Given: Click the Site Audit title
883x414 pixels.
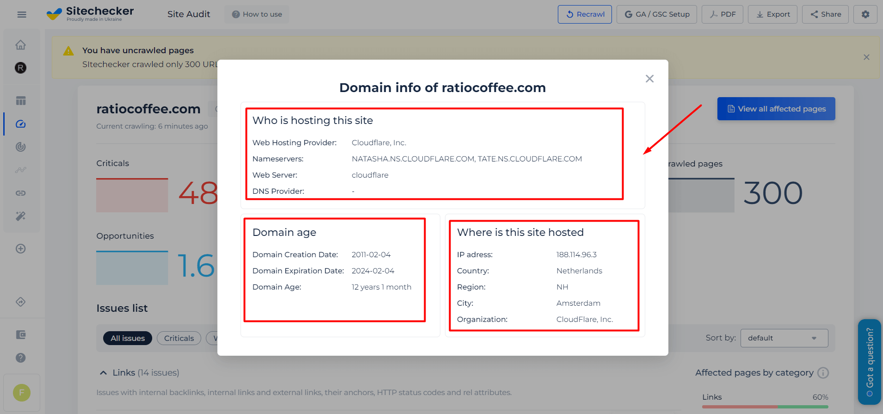Looking at the screenshot, I should [189, 14].
